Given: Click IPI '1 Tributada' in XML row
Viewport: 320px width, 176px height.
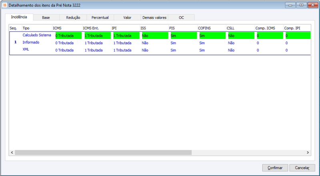Looking at the screenshot, I should 122,50.
